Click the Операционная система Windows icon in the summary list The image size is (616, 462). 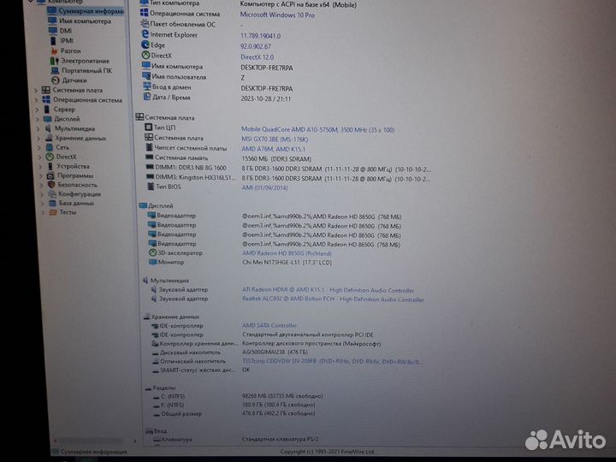coord(145,13)
